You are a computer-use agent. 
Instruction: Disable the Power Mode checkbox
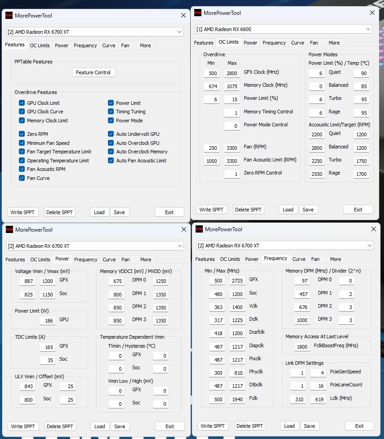[x=111, y=121]
